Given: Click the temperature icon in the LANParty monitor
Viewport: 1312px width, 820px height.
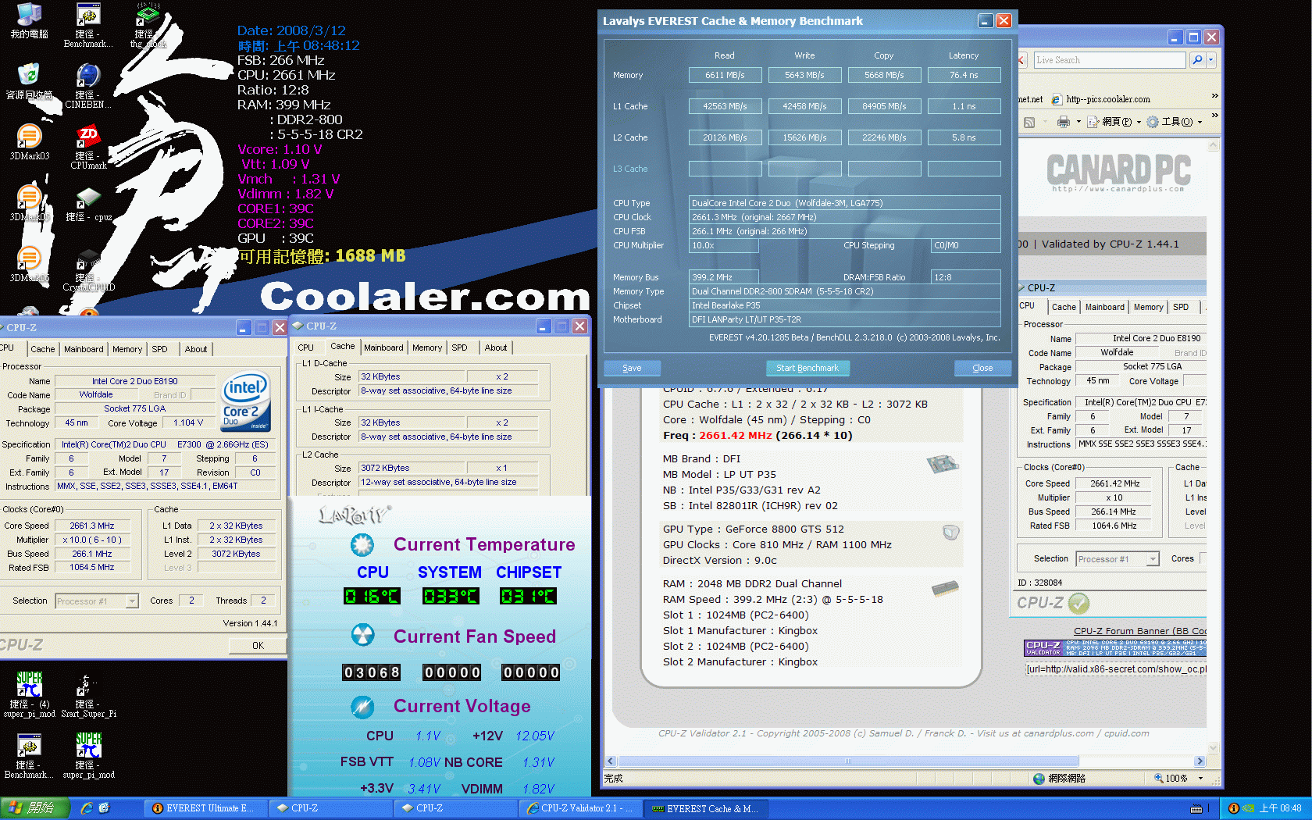Looking at the screenshot, I should 362,544.
